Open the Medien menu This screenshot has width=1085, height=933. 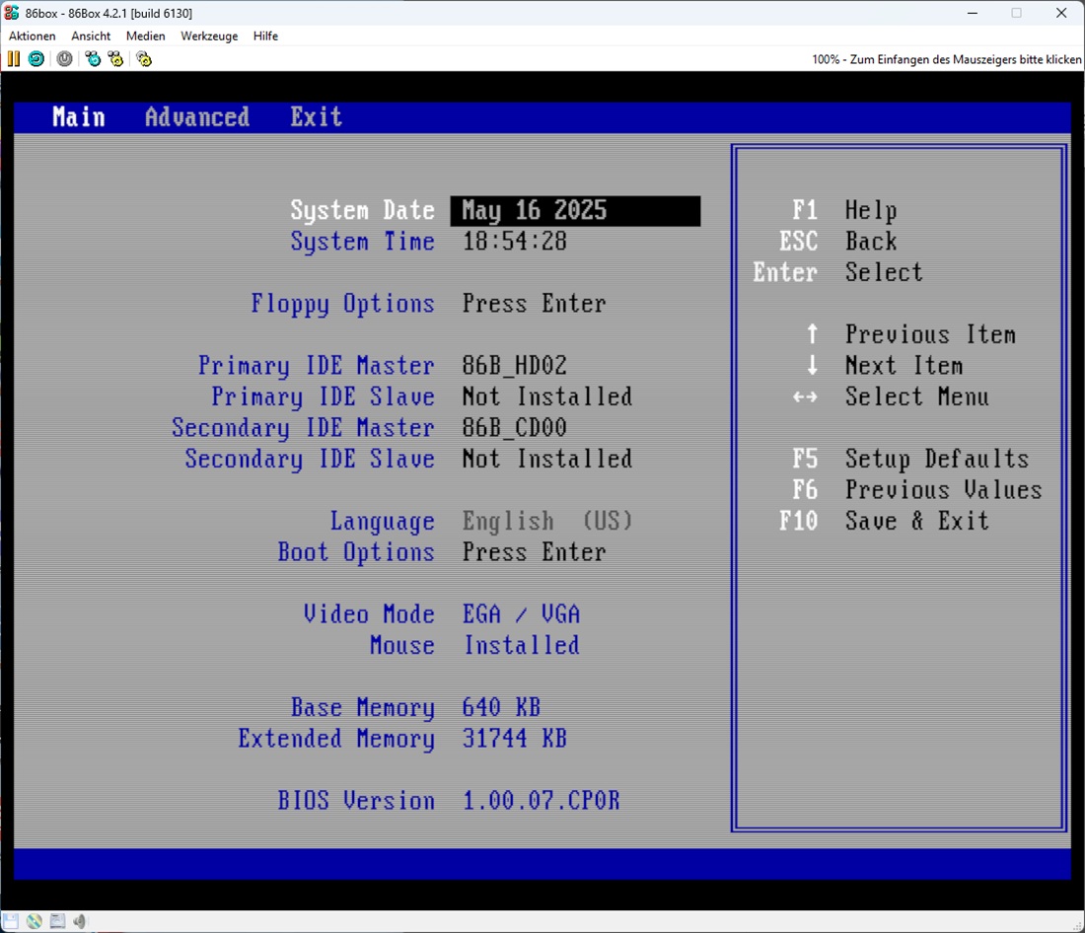tap(146, 36)
